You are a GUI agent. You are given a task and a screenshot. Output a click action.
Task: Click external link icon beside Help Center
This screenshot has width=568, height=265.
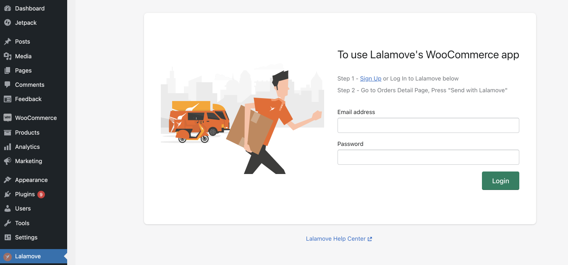pyautogui.click(x=370, y=239)
